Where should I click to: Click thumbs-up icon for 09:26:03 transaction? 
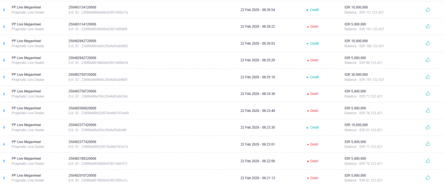click(x=428, y=43)
